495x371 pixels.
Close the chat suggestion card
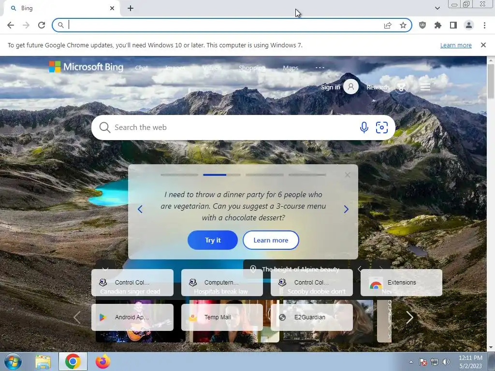(347, 175)
